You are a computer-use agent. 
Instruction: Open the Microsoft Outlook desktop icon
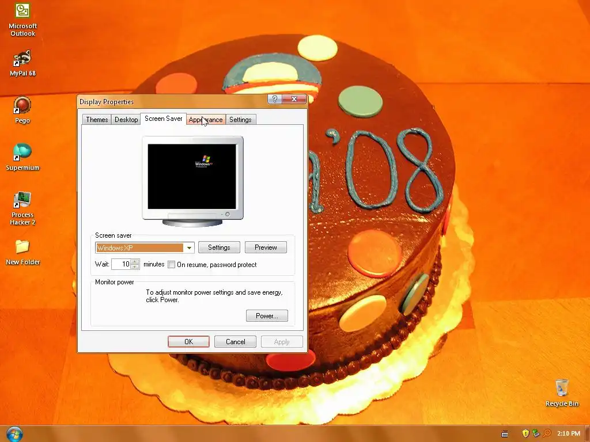22,20
